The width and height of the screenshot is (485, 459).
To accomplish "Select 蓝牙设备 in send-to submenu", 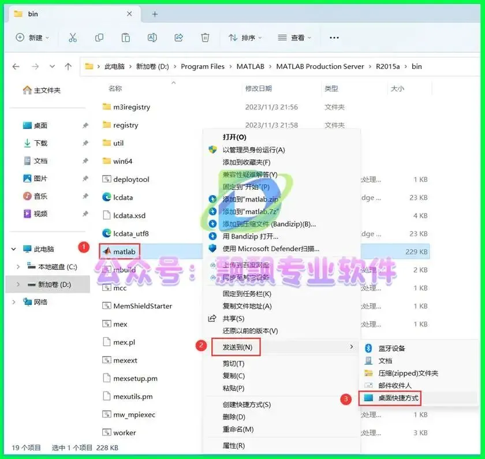I will [391, 348].
